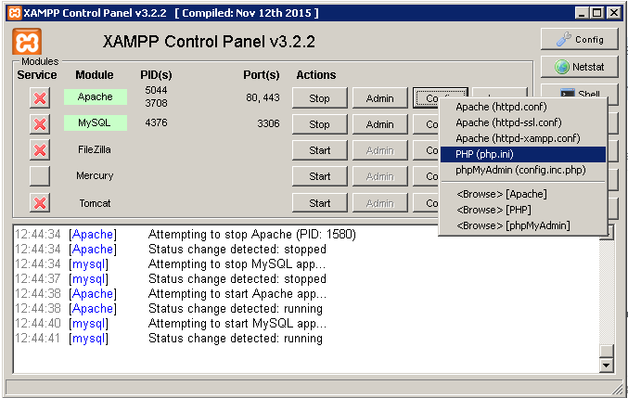This screenshot has width=628, height=398.
Task: Click the Mercury Config button
Action: [426, 176]
